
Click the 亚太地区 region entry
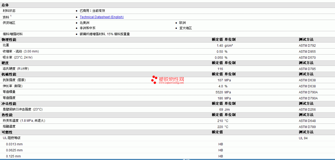click(186, 28)
